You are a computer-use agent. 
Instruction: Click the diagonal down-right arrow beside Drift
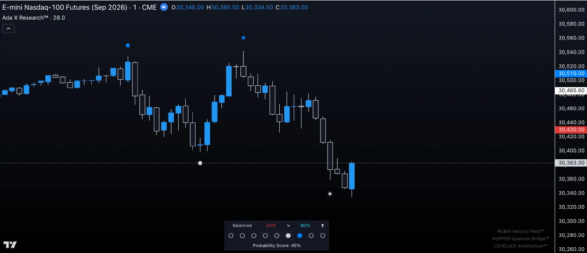click(288, 226)
